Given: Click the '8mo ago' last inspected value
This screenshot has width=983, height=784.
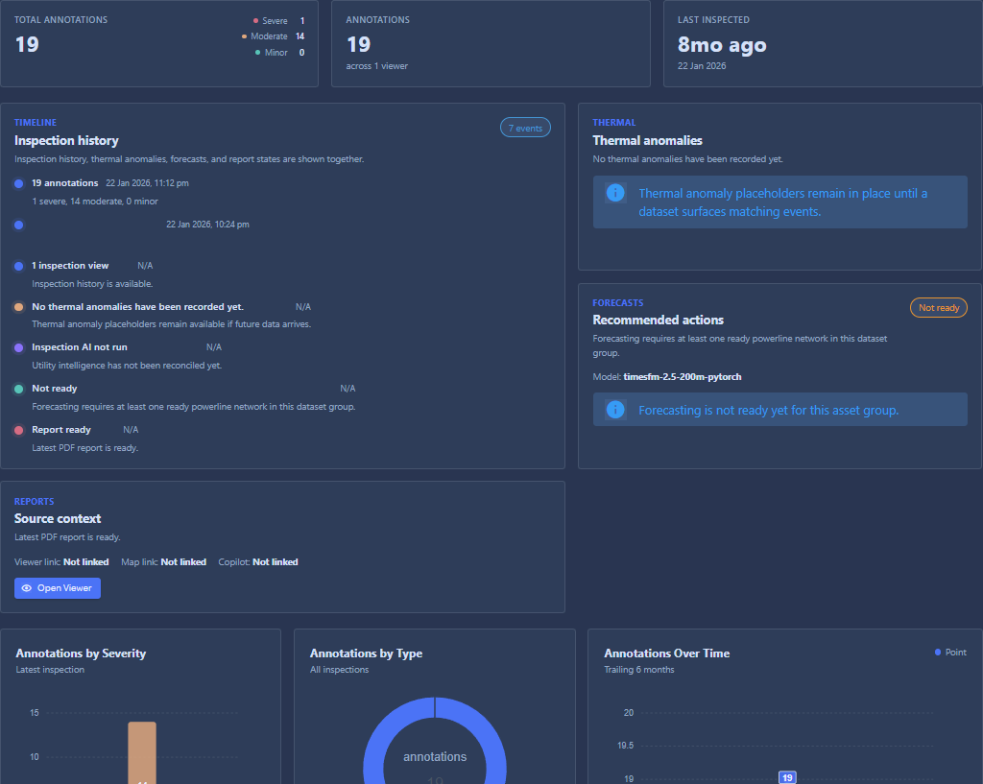Looking at the screenshot, I should (722, 45).
